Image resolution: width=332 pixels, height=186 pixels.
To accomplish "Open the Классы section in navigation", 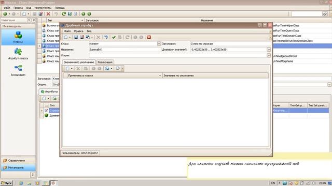I will click(x=18, y=37).
